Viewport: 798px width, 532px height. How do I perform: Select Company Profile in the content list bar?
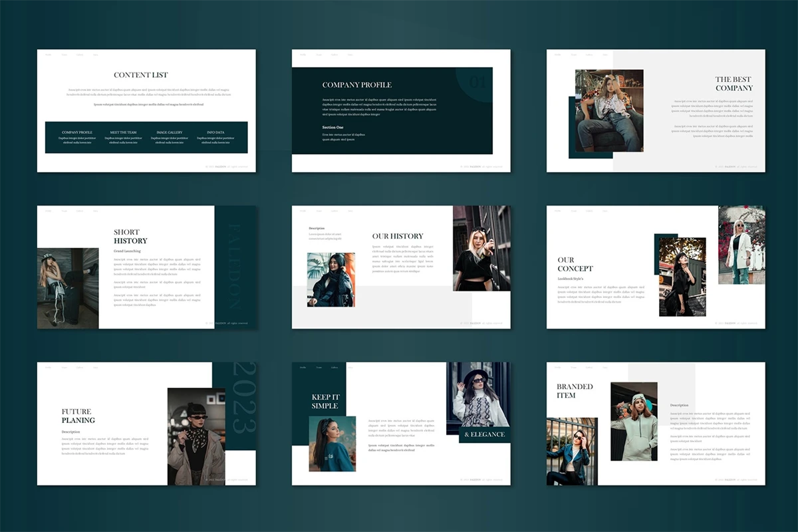[77, 132]
